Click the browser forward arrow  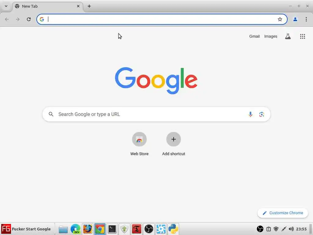coord(18,19)
